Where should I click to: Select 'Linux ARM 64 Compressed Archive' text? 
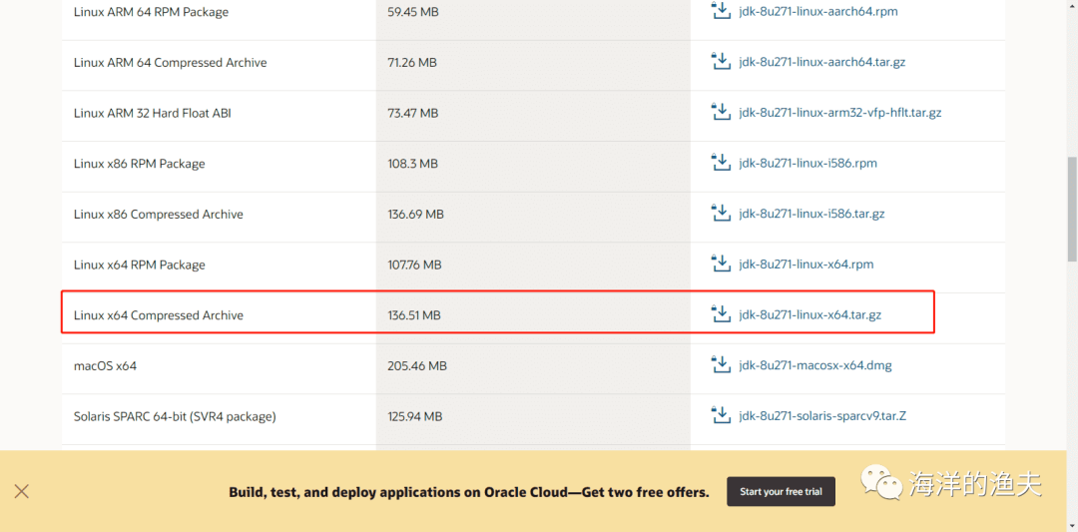click(170, 63)
